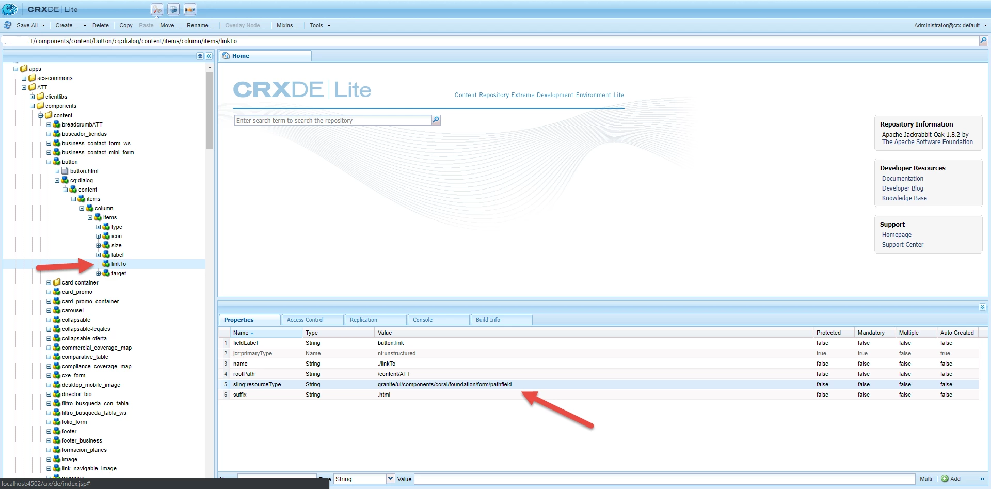This screenshot has width=991, height=489.
Task: Open the Administrator@crx.default user dropdown
Action: click(950, 25)
